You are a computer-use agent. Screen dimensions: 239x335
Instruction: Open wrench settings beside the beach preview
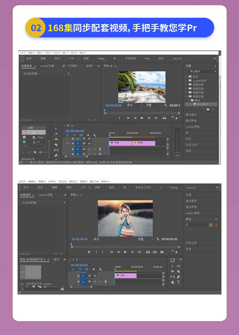pyautogui.click(x=166, y=105)
